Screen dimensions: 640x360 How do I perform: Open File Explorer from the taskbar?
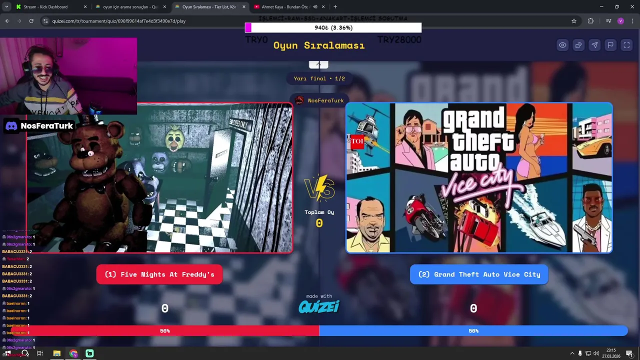[57, 353]
